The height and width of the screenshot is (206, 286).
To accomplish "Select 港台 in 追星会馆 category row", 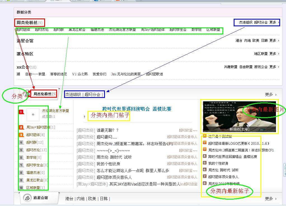I will tap(239, 41).
